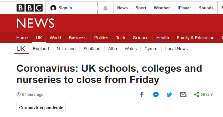Open Weather from top bar
The image size is (223, 117).
pyautogui.click(x=162, y=8)
